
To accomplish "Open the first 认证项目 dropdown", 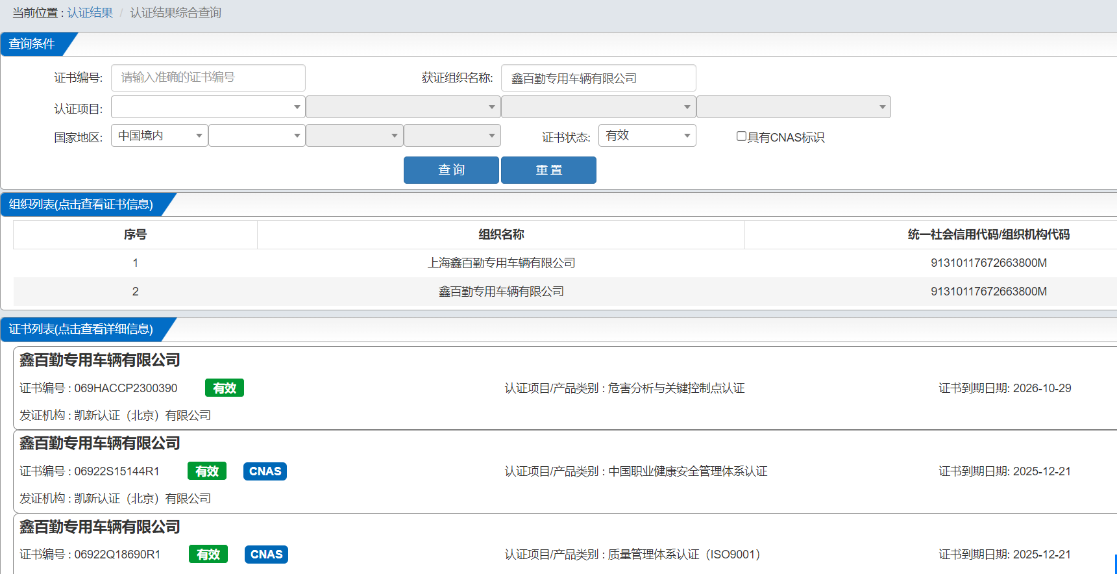I will coord(208,107).
